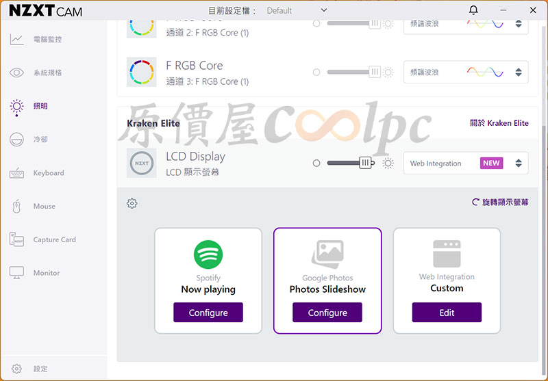Go to 冷卻 menu item

click(40, 140)
